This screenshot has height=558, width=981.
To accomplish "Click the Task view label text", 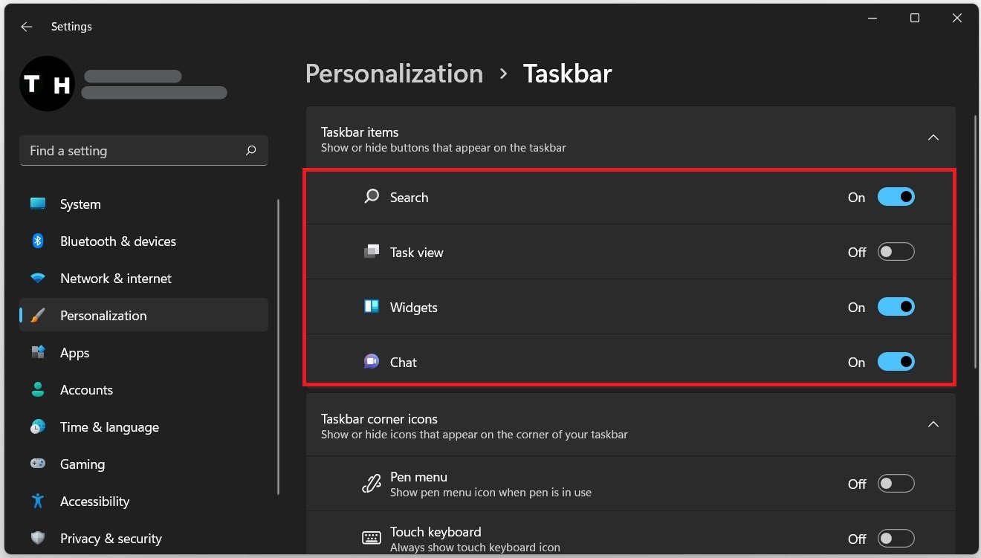I will (x=417, y=253).
